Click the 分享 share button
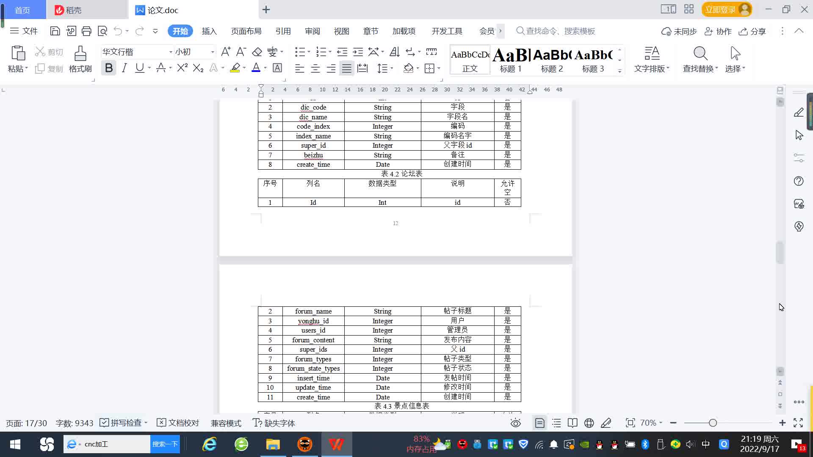Image resolution: width=813 pixels, height=457 pixels. click(x=752, y=31)
